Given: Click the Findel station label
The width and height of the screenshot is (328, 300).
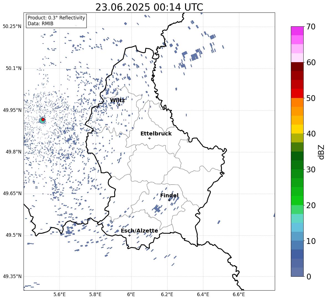Looking at the screenshot, I should [x=169, y=195].
